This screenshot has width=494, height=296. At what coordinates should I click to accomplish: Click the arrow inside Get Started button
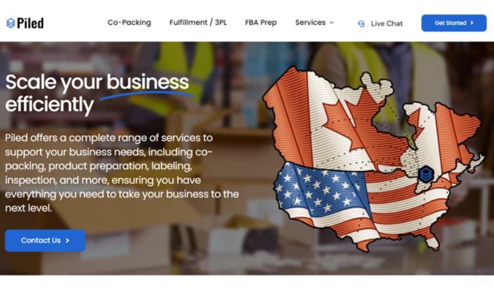(472, 23)
